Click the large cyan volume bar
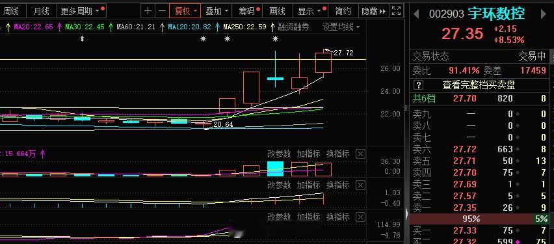Screen dimensions: 554x244 tap(275, 169)
